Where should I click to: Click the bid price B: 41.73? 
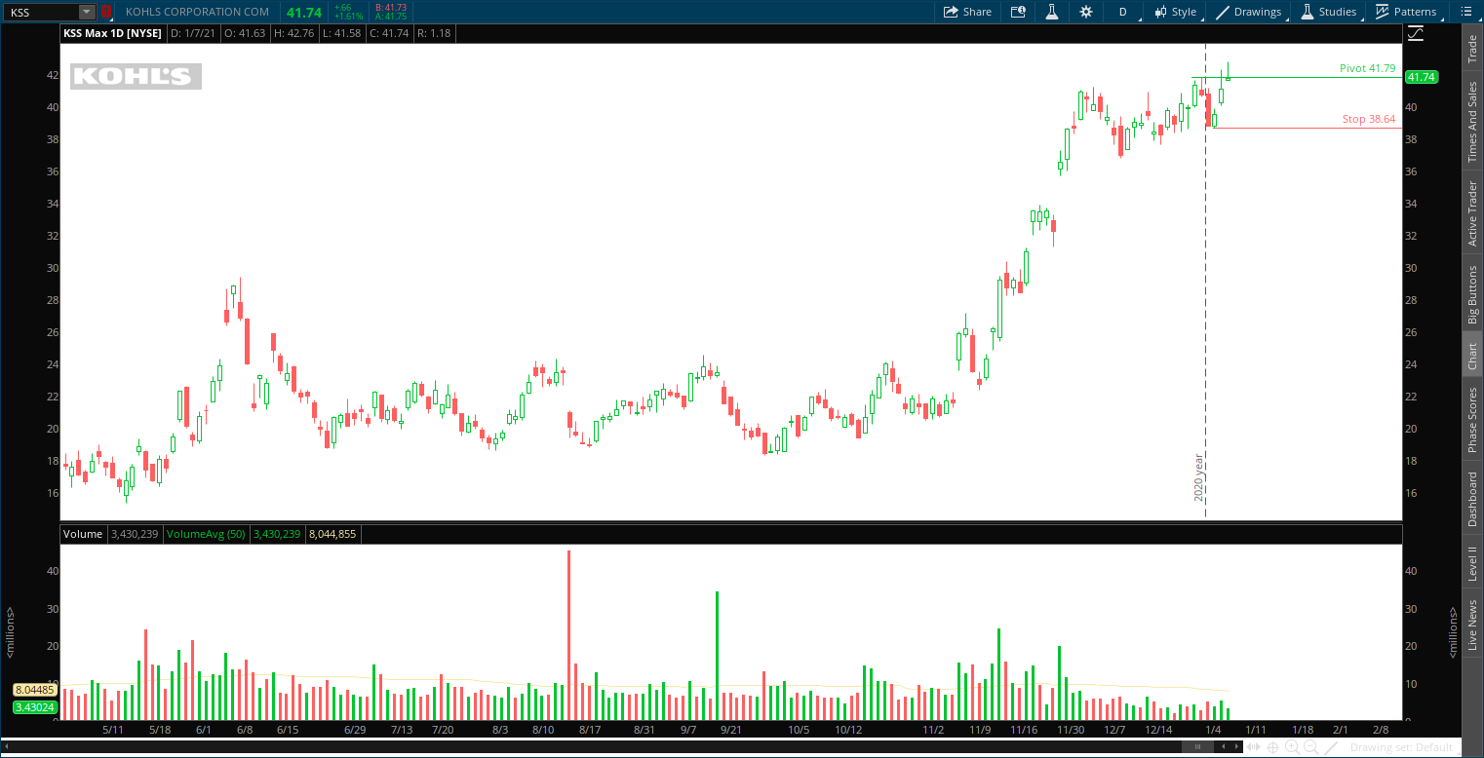point(391,7)
